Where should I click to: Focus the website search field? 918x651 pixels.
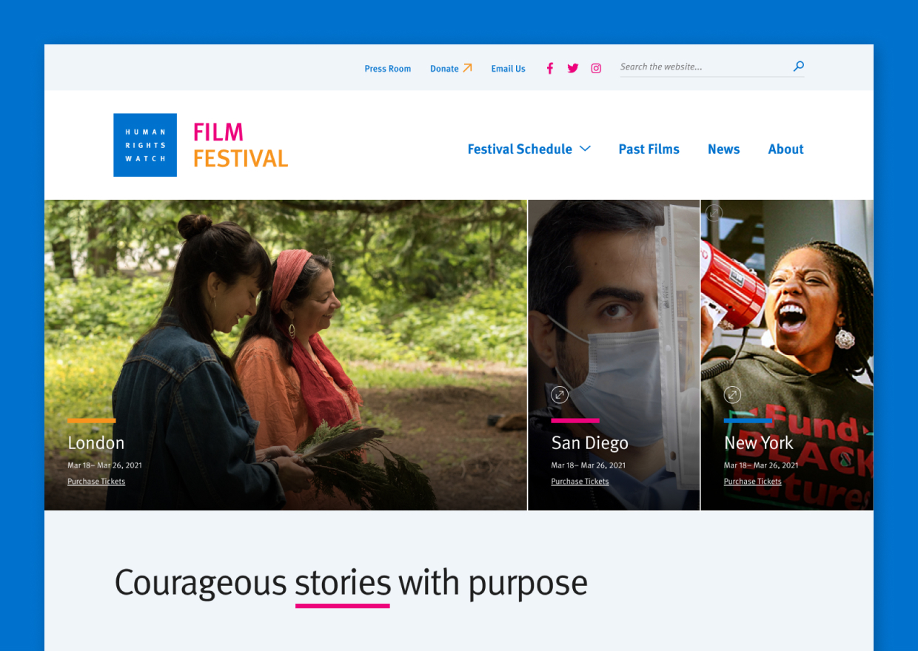[x=703, y=67]
